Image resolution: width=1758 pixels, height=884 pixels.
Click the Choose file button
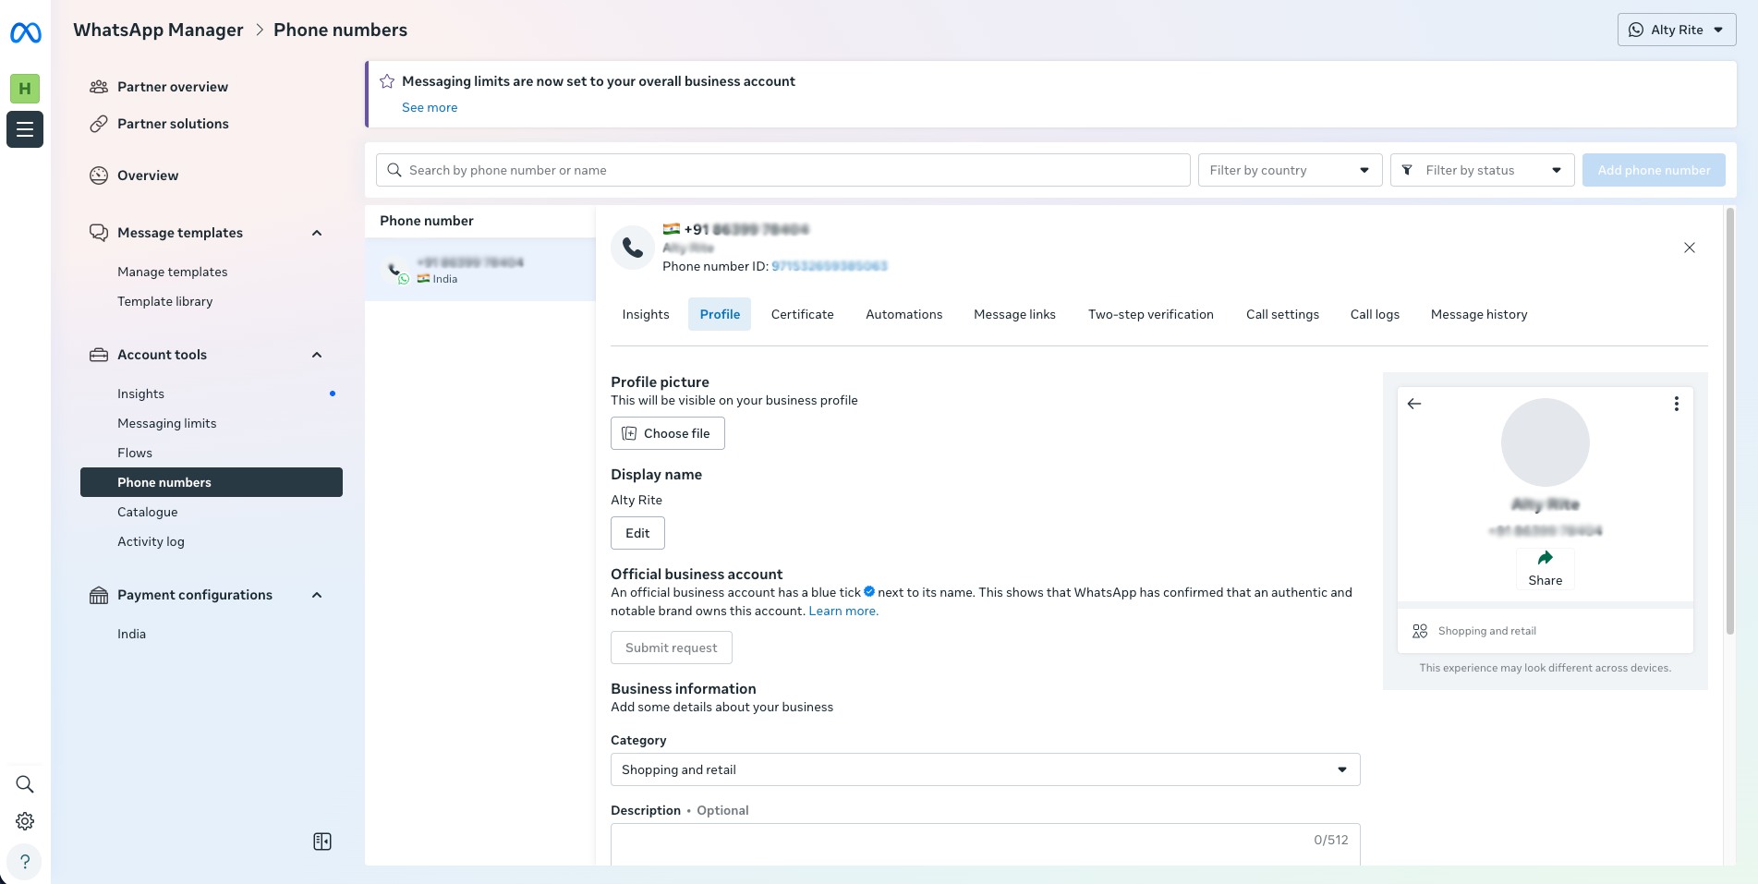coord(667,433)
